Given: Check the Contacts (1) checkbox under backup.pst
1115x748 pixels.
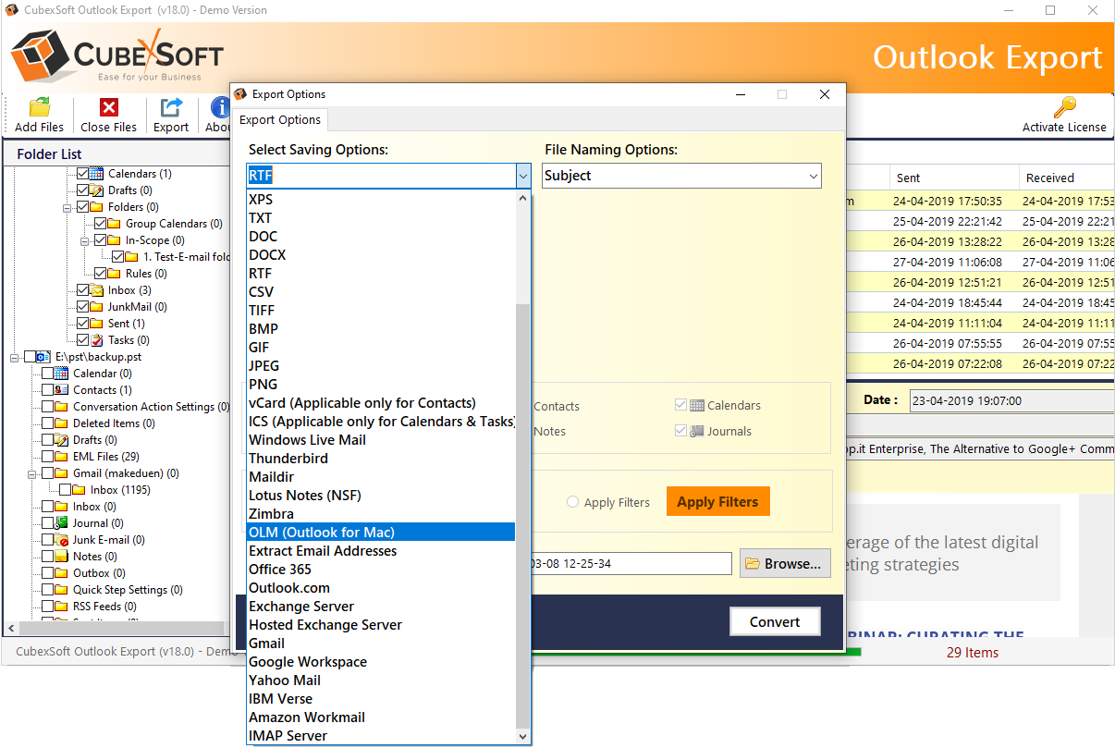Looking at the screenshot, I should (x=48, y=390).
